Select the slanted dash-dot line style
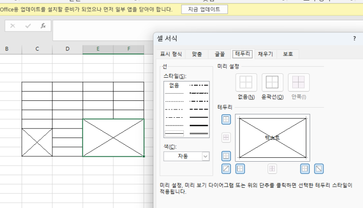The height and width of the screenshot is (208, 363). click(199, 93)
